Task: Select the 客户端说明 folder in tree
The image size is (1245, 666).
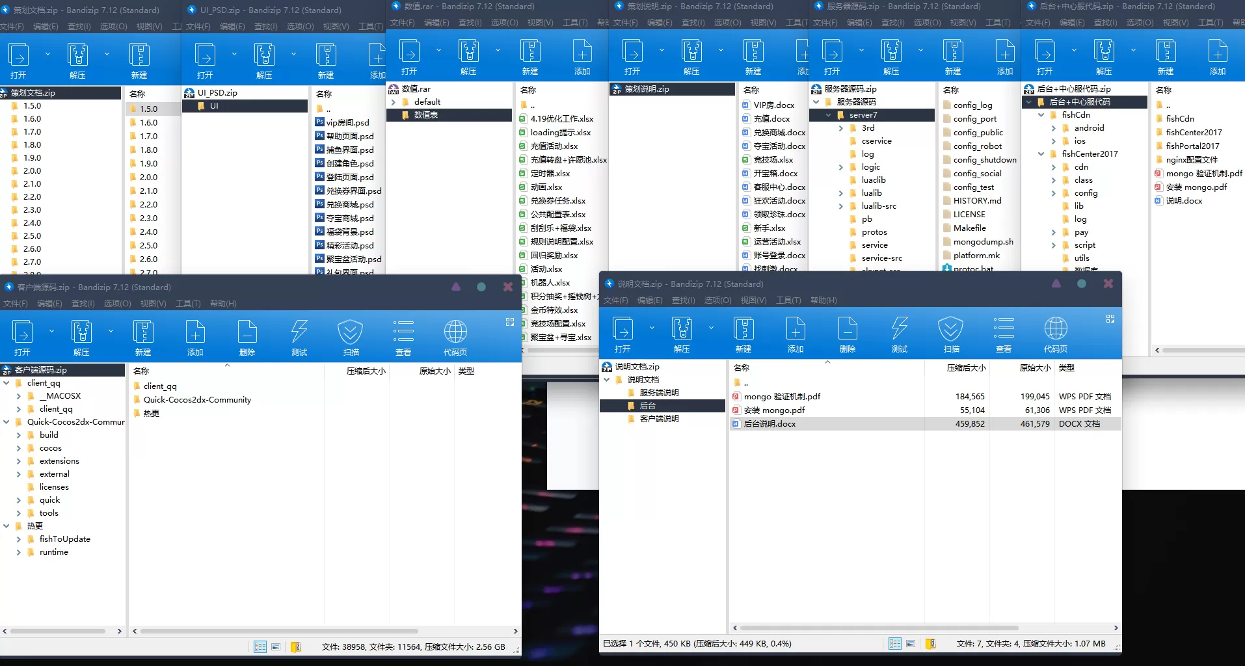Action: click(x=659, y=419)
